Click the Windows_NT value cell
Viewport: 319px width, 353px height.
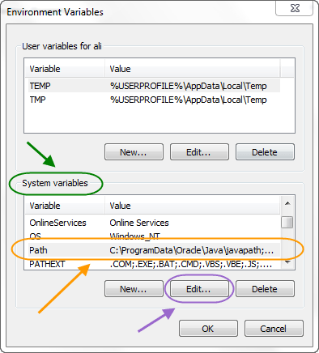[x=135, y=236]
